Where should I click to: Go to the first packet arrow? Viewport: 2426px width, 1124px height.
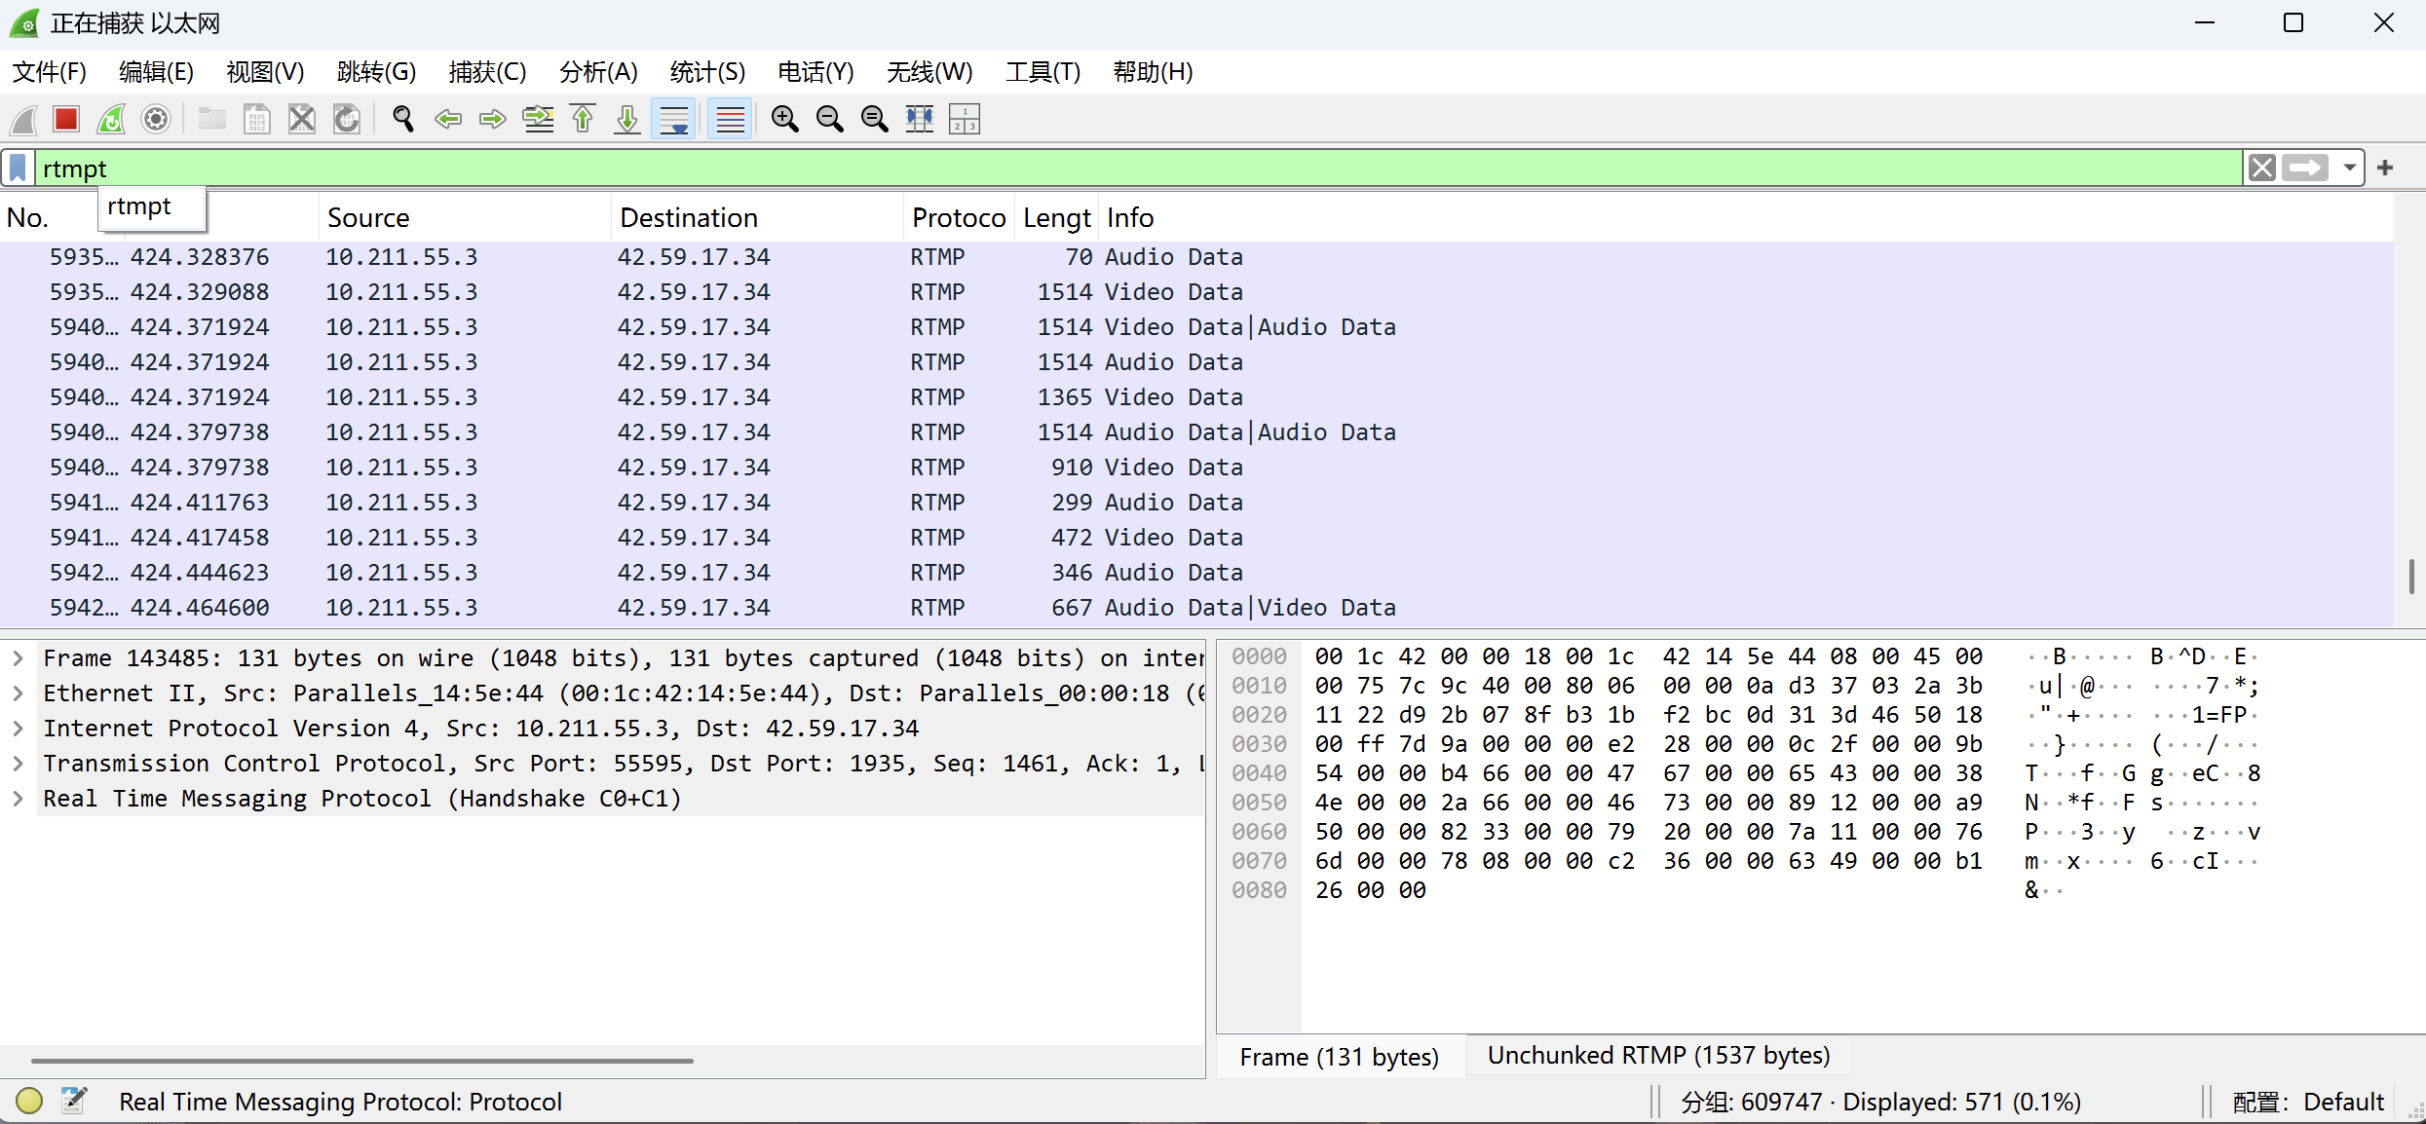click(583, 119)
